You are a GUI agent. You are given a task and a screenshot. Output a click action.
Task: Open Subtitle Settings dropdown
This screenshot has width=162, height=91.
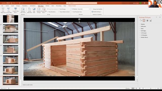click(x=96, y=12)
